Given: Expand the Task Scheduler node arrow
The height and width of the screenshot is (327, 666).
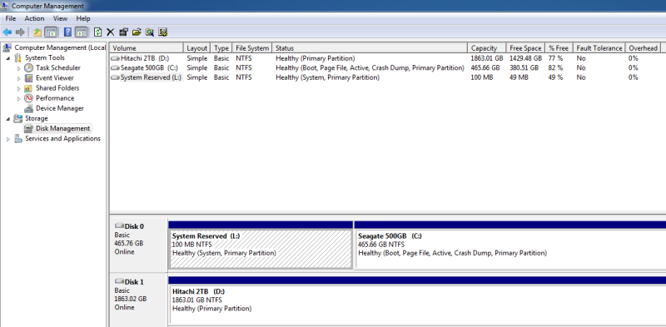Looking at the screenshot, I should 18,68.
